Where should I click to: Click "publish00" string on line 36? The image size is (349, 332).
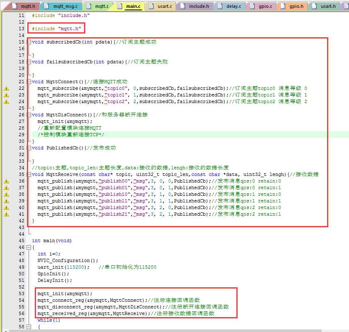pyautogui.click(x=114, y=181)
